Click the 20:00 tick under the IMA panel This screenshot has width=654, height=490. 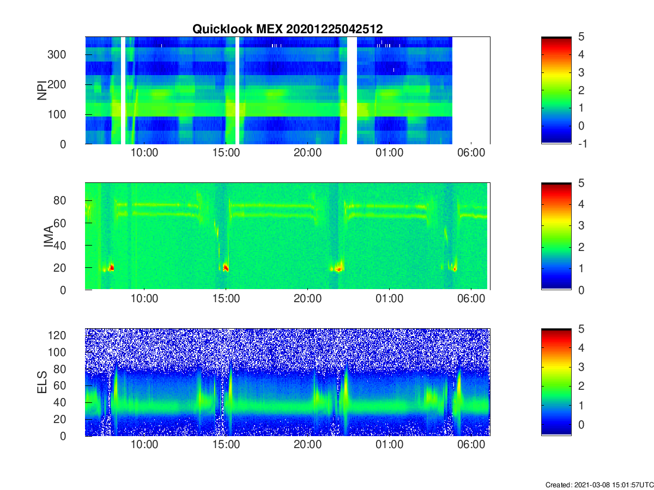[308, 299]
